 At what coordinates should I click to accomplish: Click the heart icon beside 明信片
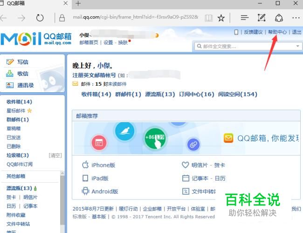click(185, 165)
